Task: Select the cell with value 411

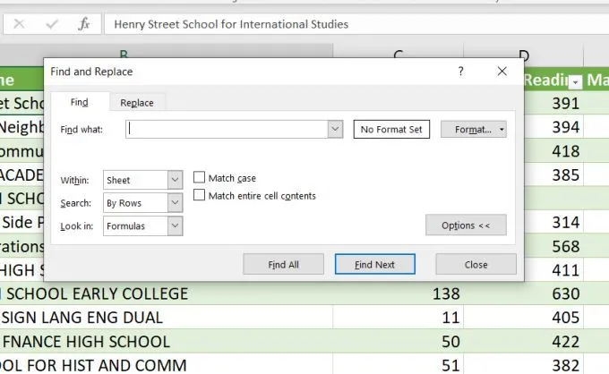Action: pos(553,270)
